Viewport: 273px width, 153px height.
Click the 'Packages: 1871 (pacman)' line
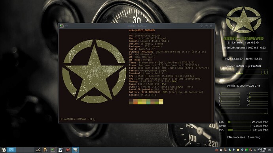coord(145,46)
